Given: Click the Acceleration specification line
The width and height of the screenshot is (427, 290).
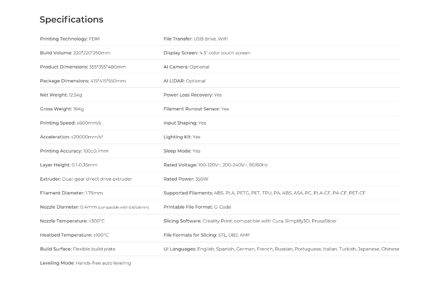Looking at the screenshot, I should coord(71,137).
